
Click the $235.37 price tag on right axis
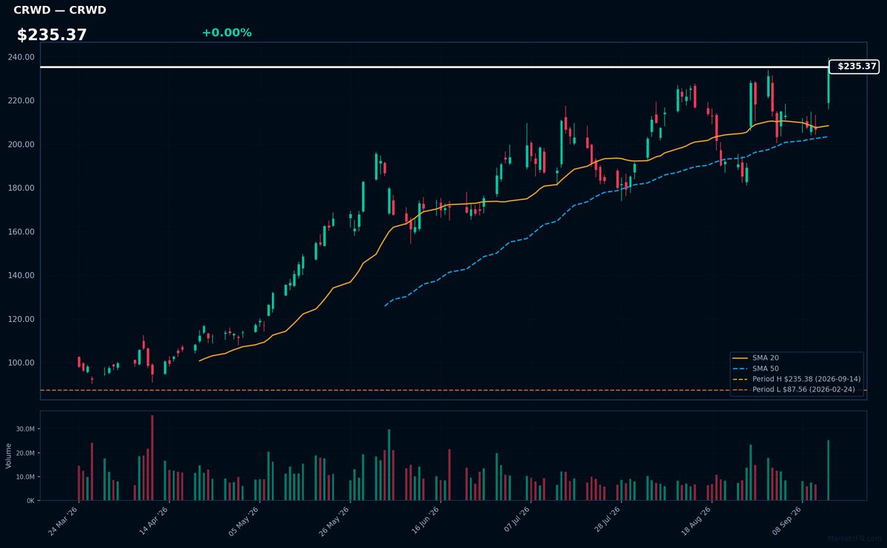point(854,66)
